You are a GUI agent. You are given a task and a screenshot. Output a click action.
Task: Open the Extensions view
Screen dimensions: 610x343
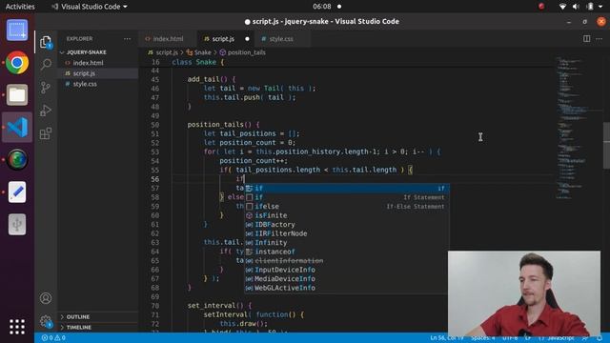click(46, 133)
